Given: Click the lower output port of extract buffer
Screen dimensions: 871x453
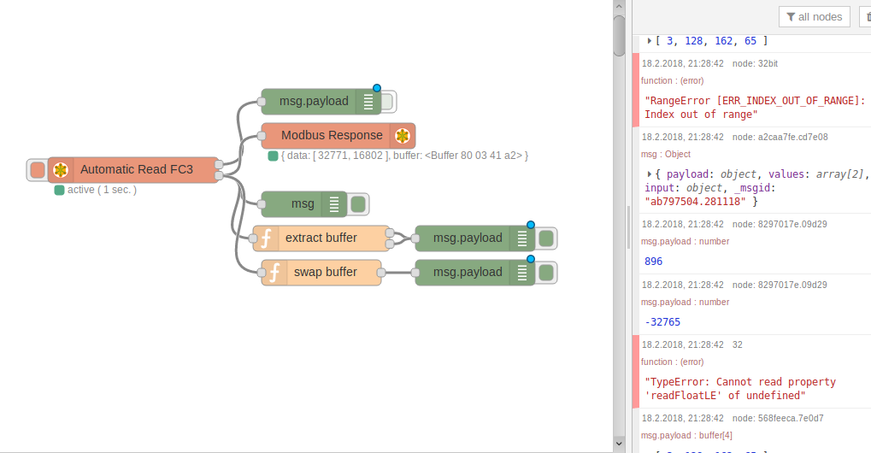Looking at the screenshot, I should coord(390,244).
